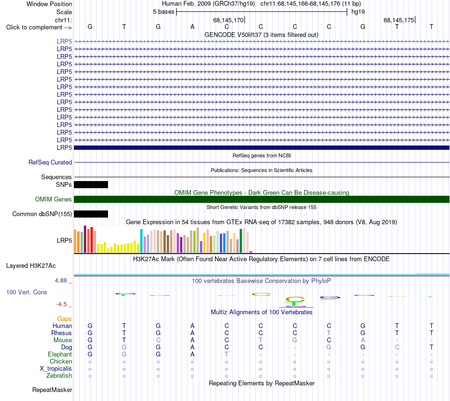Image resolution: width=450 pixels, height=401 pixels.
Task: Click the orange 'Gaps' label
Action: [x=64, y=319]
